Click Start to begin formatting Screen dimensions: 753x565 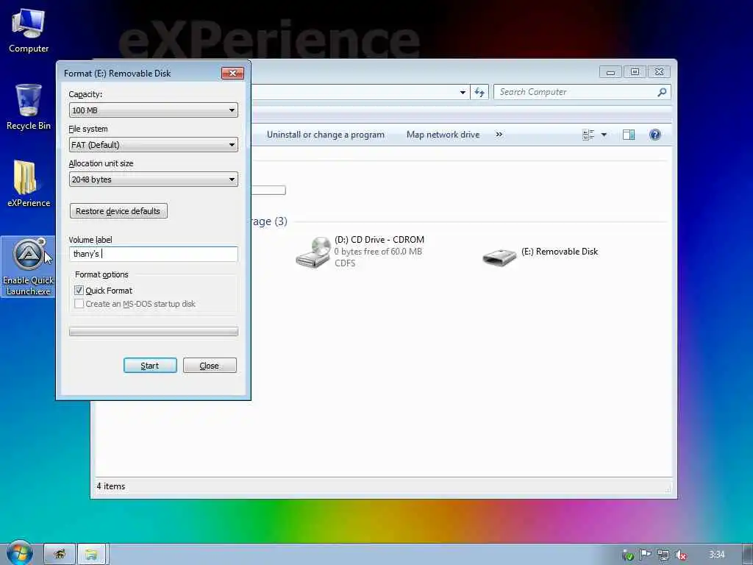[150, 366]
